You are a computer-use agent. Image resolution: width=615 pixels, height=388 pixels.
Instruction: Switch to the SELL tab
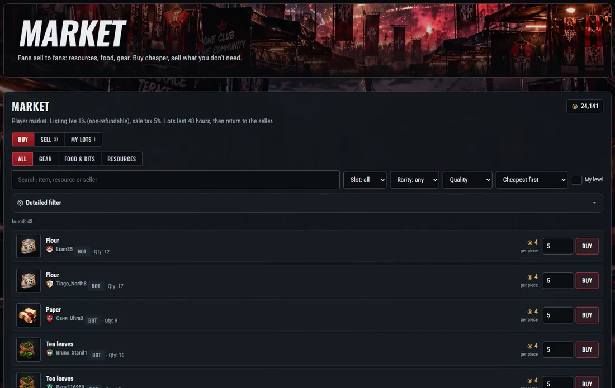click(x=49, y=140)
